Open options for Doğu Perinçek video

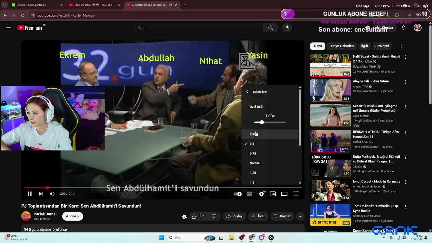click(x=405, y=157)
